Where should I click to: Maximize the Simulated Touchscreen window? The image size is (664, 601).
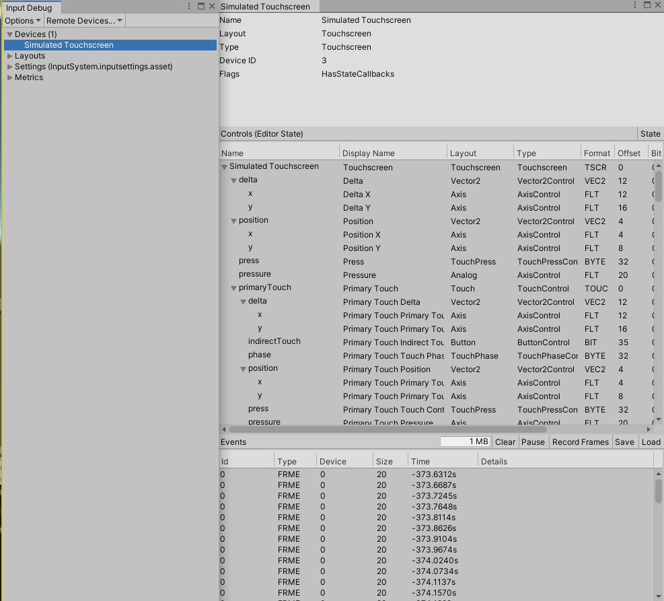pyautogui.click(x=647, y=5)
